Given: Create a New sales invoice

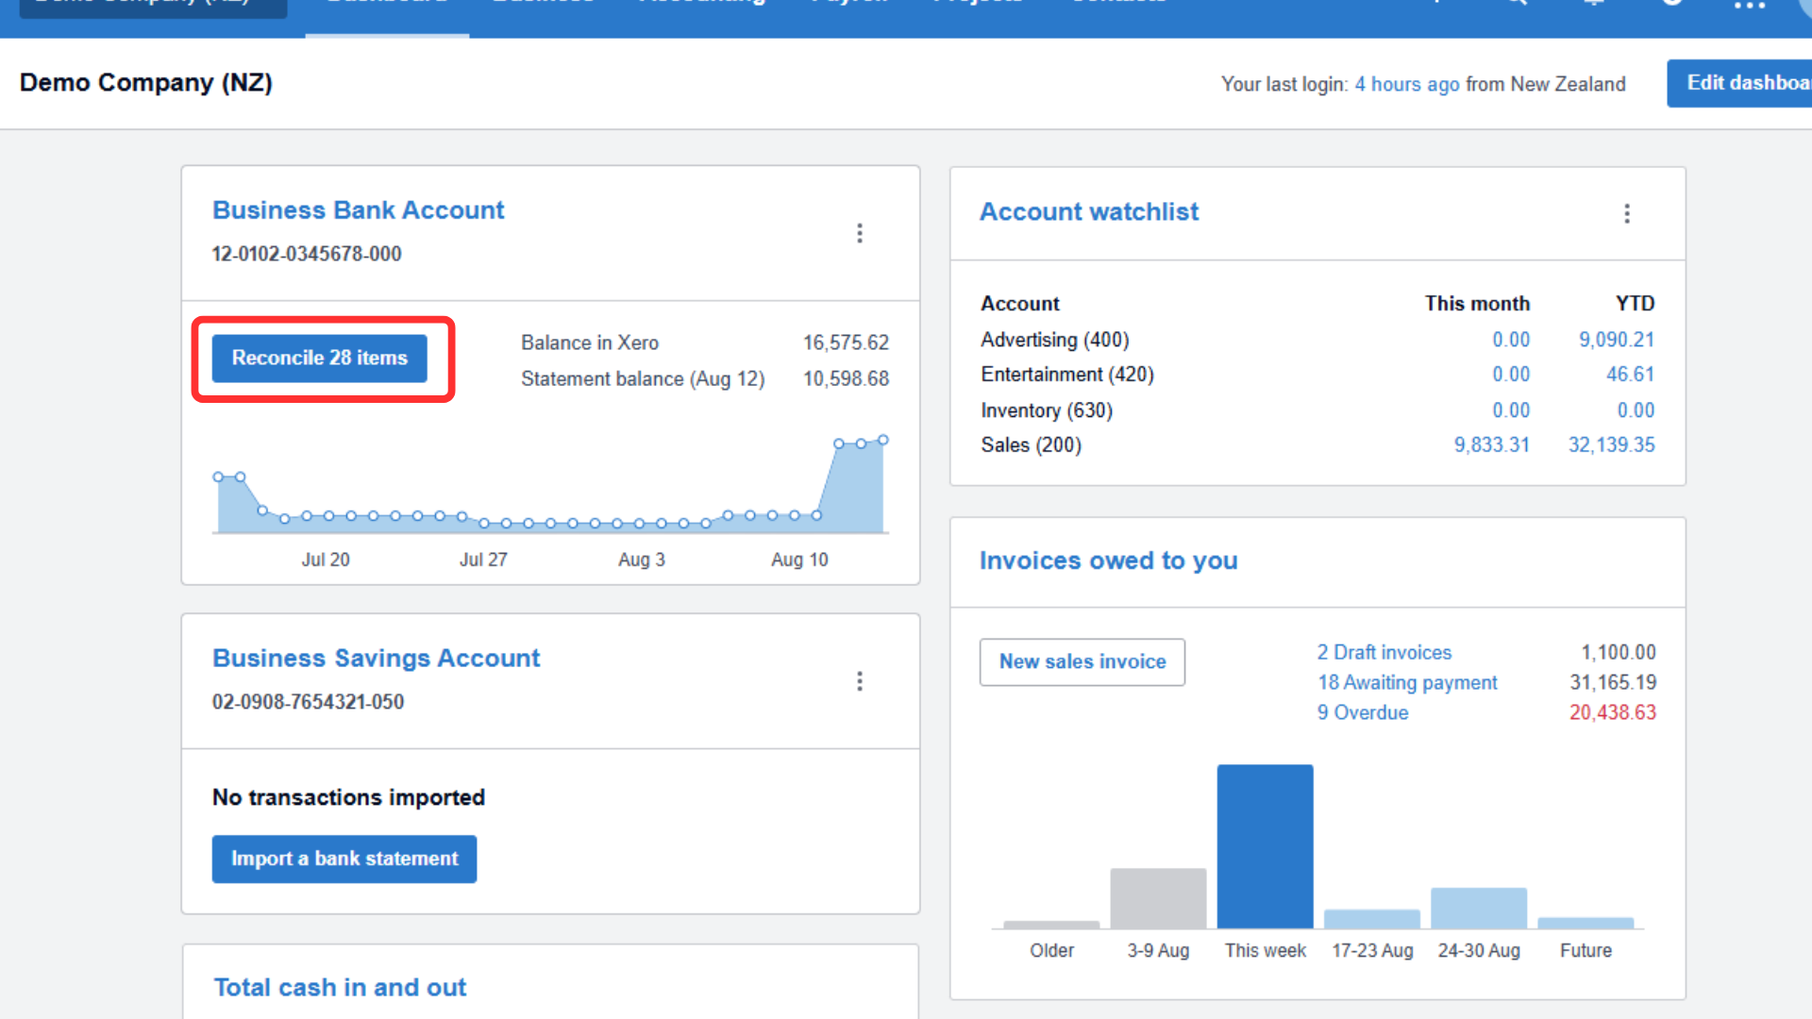Looking at the screenshot, I should [1082, 662].
